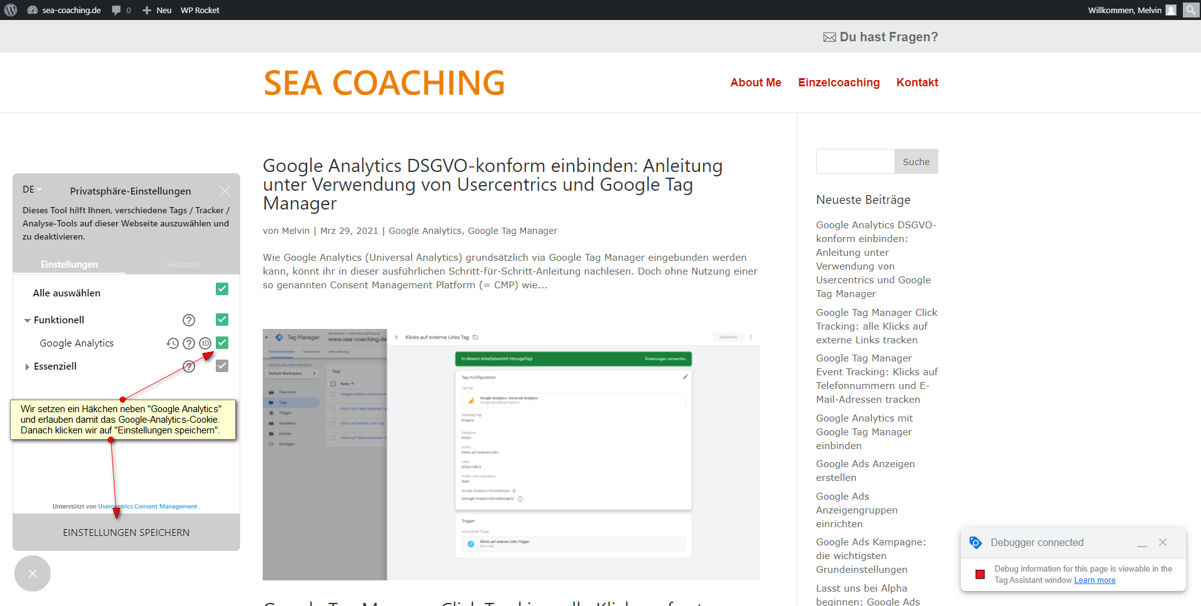Viewport: 1201px width, 606px height.
Task: Click the Google Analytics help question icon
Action: tap(189, 343)
